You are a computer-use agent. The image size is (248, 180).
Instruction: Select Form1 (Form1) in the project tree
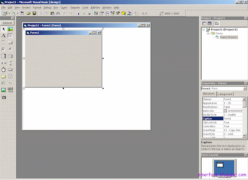coord(229,37)
